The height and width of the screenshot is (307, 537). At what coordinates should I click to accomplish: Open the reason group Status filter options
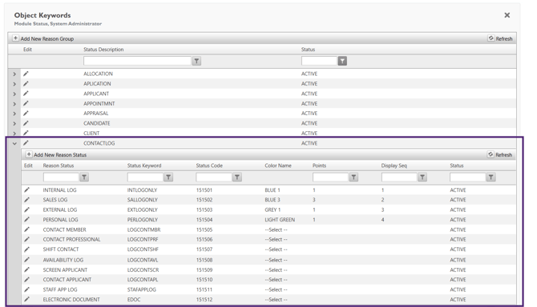pyautogui.click(x=342, y=61)
